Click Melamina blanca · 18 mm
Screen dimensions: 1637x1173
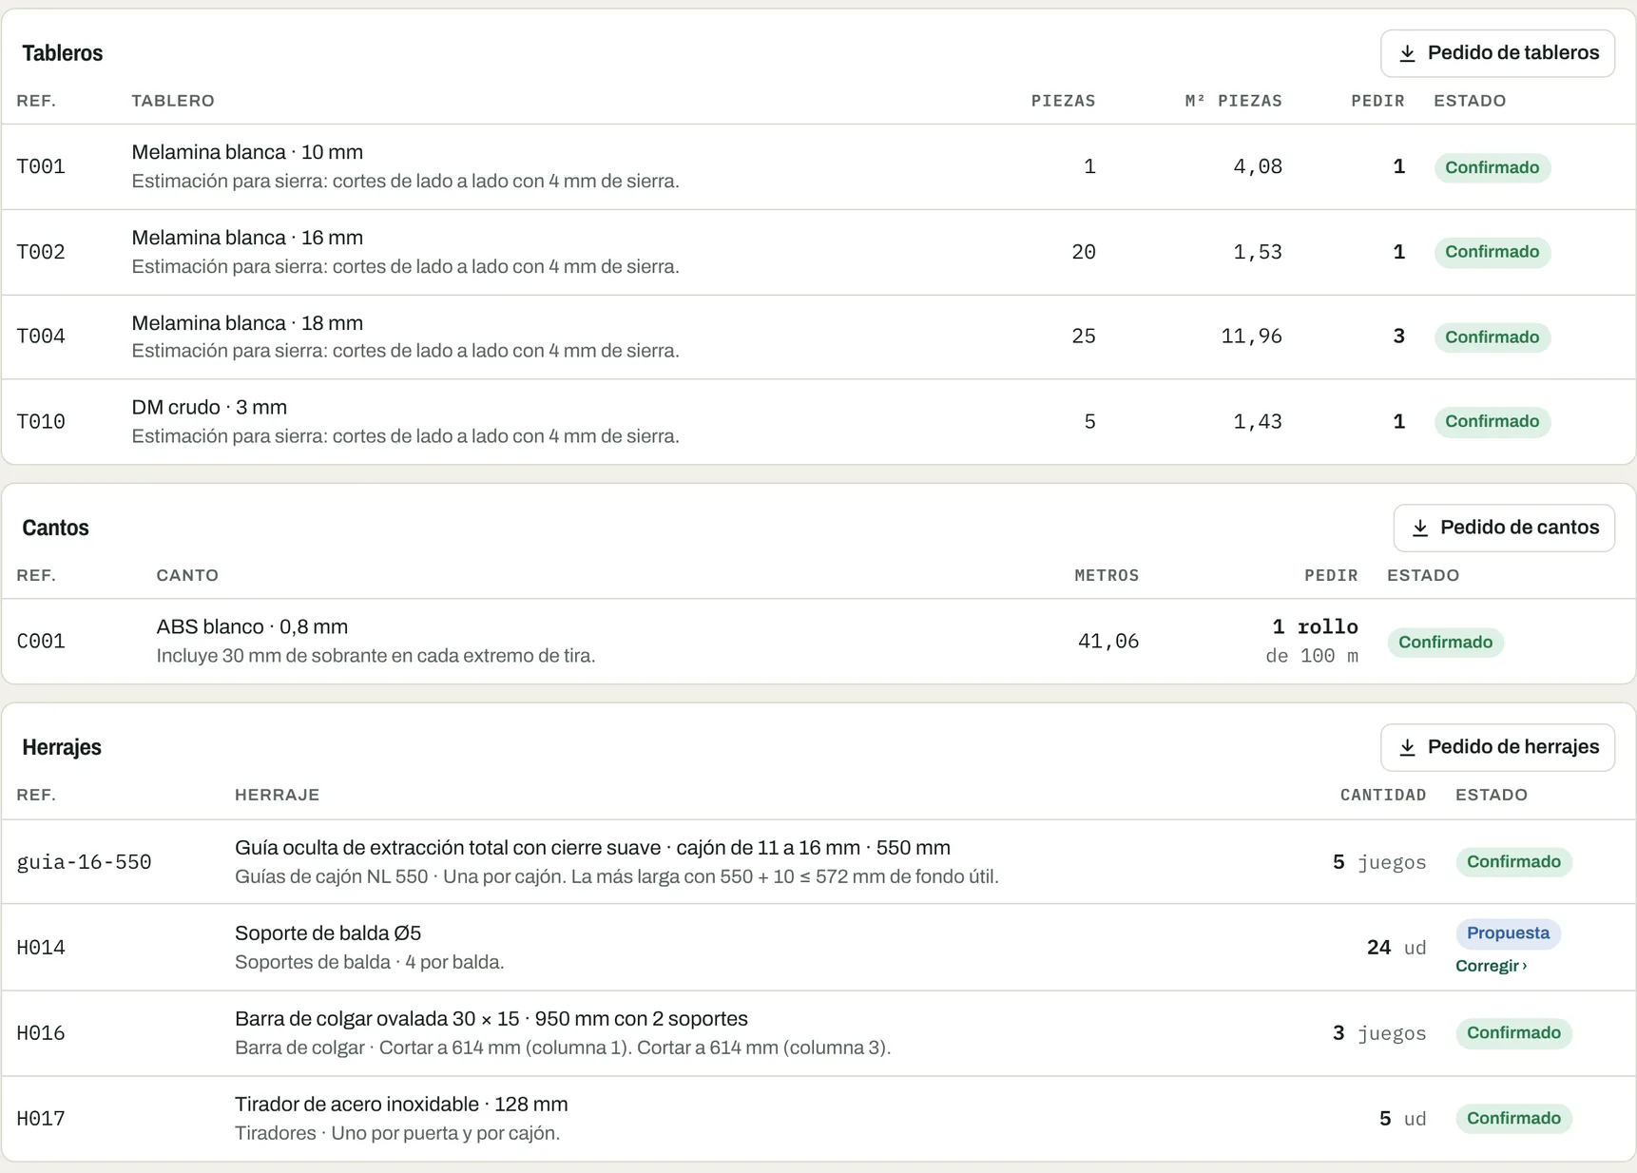pyautogui.click(x=247, y=323)
